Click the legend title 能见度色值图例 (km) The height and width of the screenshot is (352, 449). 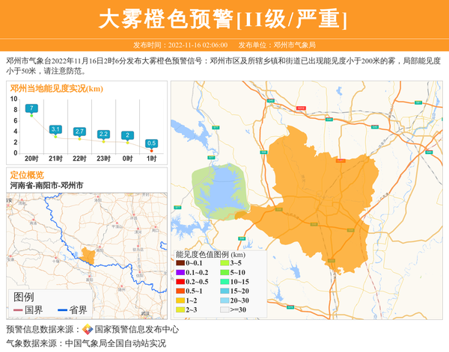[x=210, y=255]
